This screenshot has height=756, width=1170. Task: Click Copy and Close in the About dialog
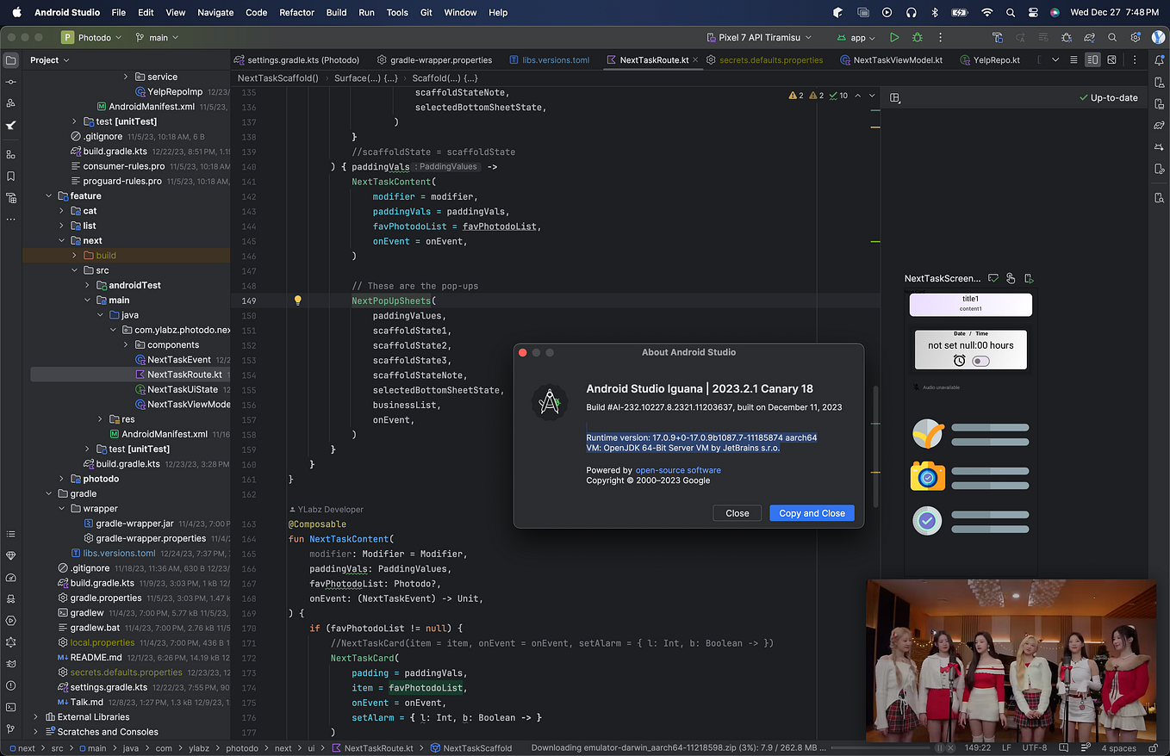811,513
